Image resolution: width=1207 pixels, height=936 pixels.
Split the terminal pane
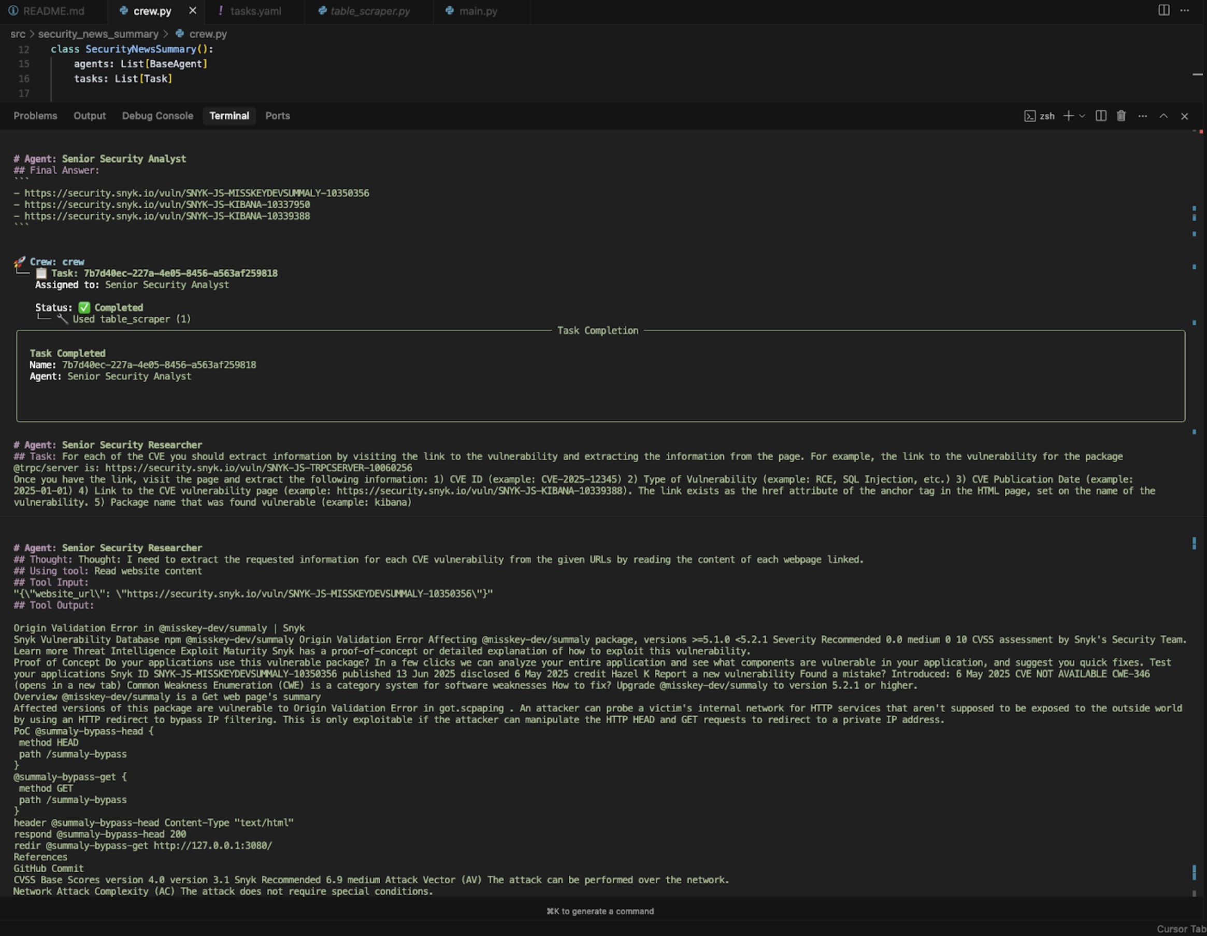tap(1101, 116)
